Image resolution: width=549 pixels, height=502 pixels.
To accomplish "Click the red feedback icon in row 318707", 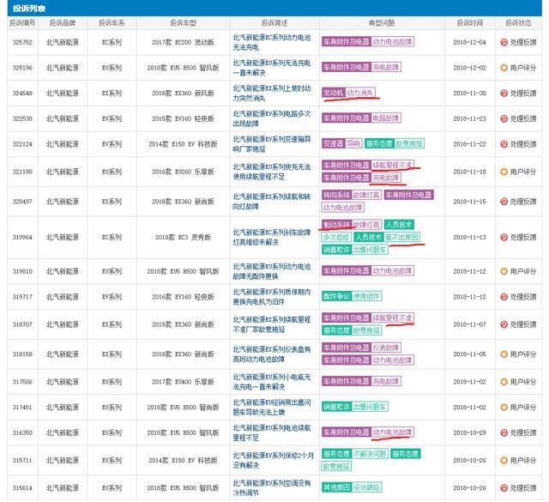I will [x=504, y=324].
